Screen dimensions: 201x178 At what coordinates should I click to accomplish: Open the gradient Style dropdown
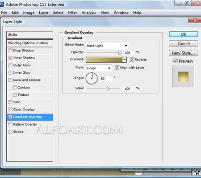99,68
